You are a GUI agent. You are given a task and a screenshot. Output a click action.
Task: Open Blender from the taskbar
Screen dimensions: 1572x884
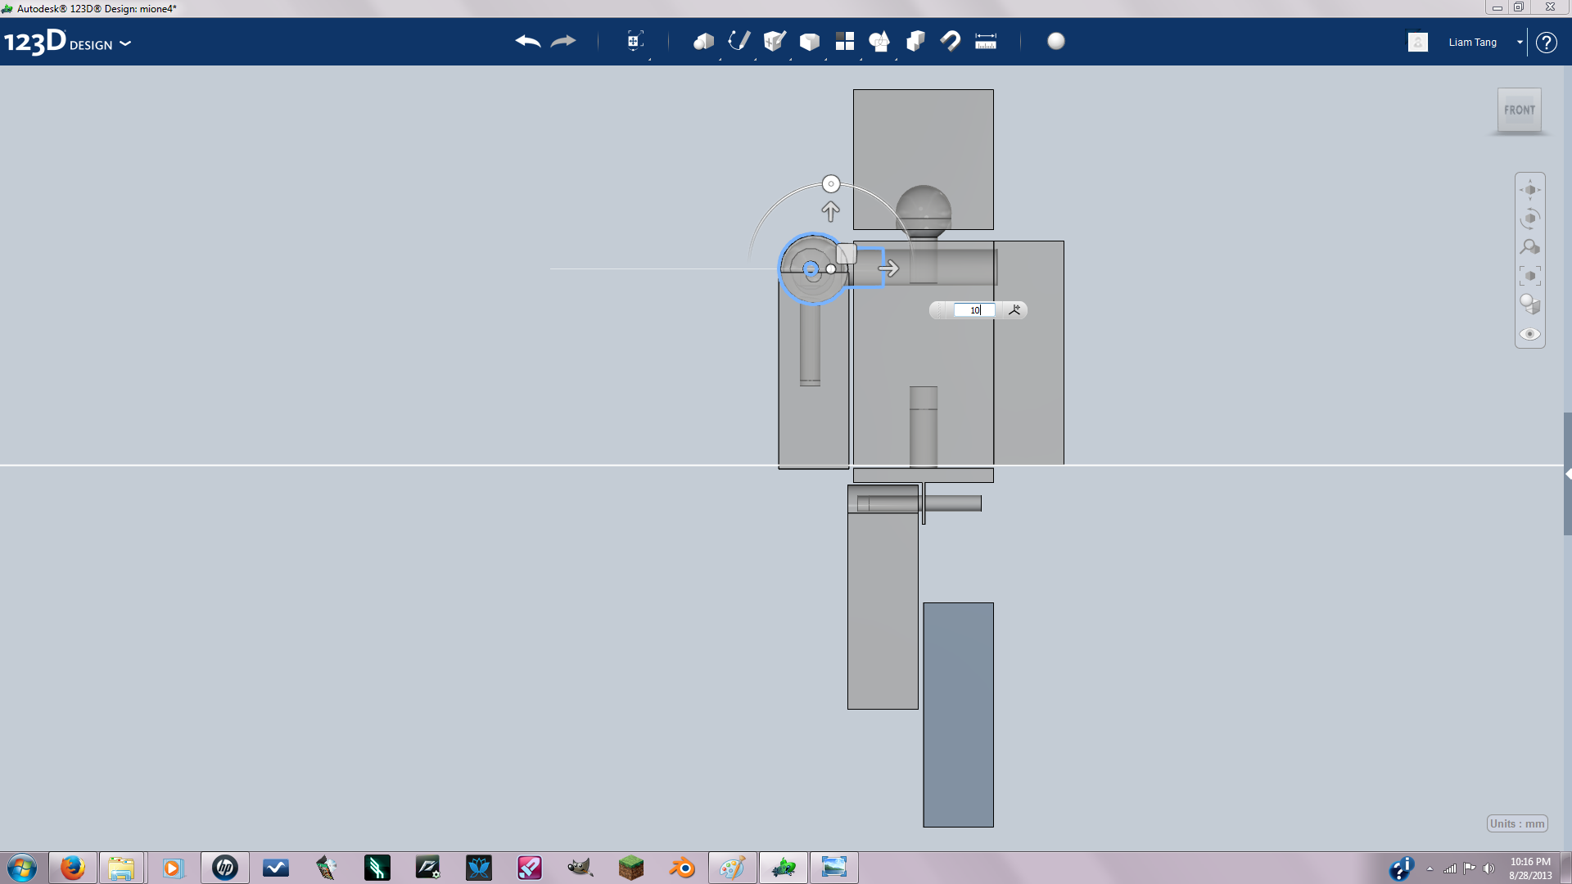pyautogui.click(x=681, y=868)
